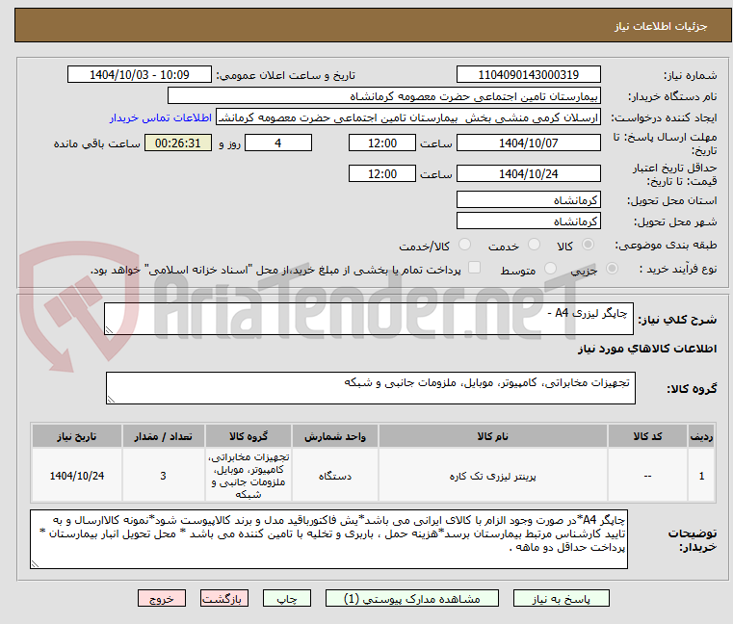
Task: Open اطلاعات تماس خریدار link
Action: coord(161,117)
